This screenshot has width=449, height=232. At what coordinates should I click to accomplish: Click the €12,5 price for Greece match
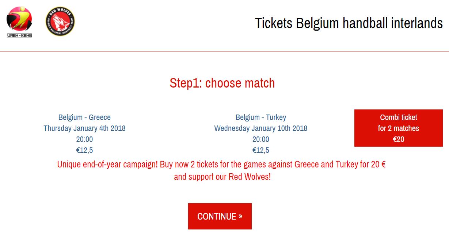click(84, 150)
